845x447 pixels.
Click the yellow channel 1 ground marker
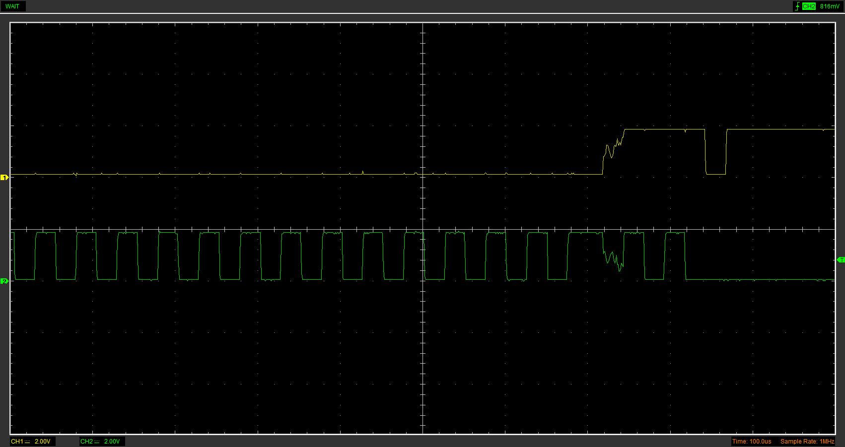[x=4, y=177]
